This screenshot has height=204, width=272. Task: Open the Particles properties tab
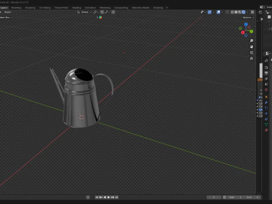pyautogui.click(x=266, y=108)
